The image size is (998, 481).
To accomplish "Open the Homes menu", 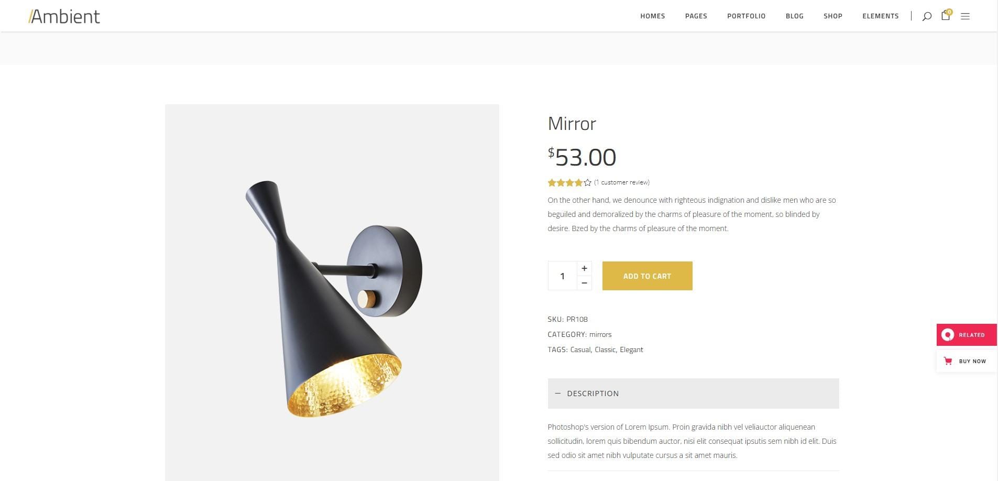I will point(653,16).
